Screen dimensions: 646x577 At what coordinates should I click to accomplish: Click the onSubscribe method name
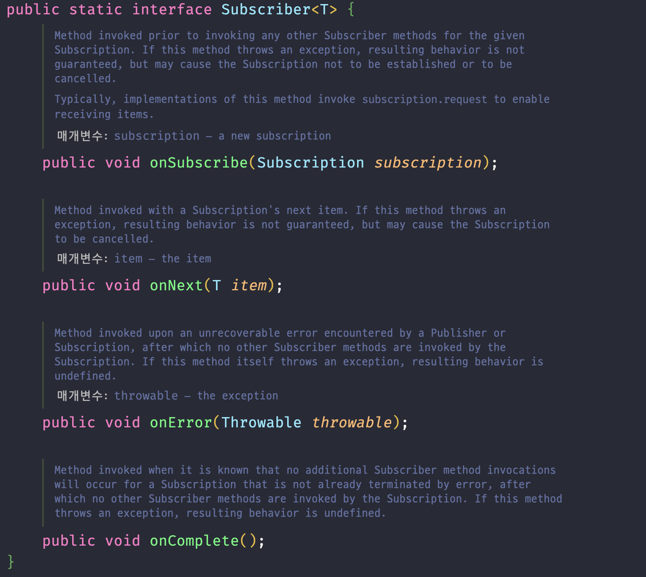199,163
